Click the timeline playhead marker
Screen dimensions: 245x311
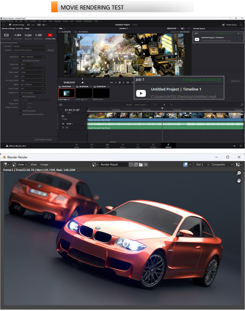tap(162, 108)
